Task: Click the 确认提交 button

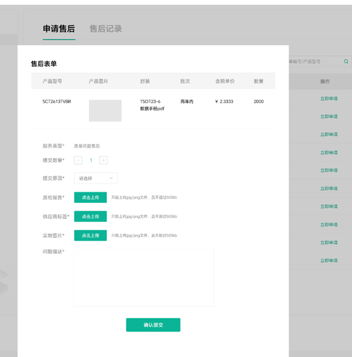Action: [x=153, y=325]
